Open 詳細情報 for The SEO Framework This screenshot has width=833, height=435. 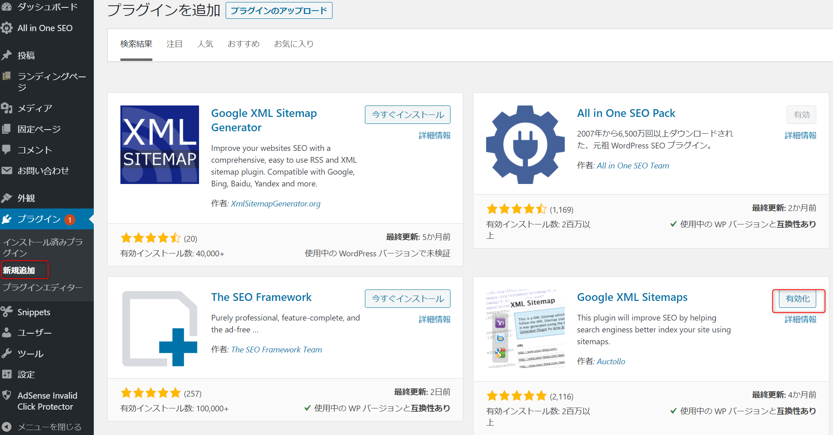[x=435, y=319]
